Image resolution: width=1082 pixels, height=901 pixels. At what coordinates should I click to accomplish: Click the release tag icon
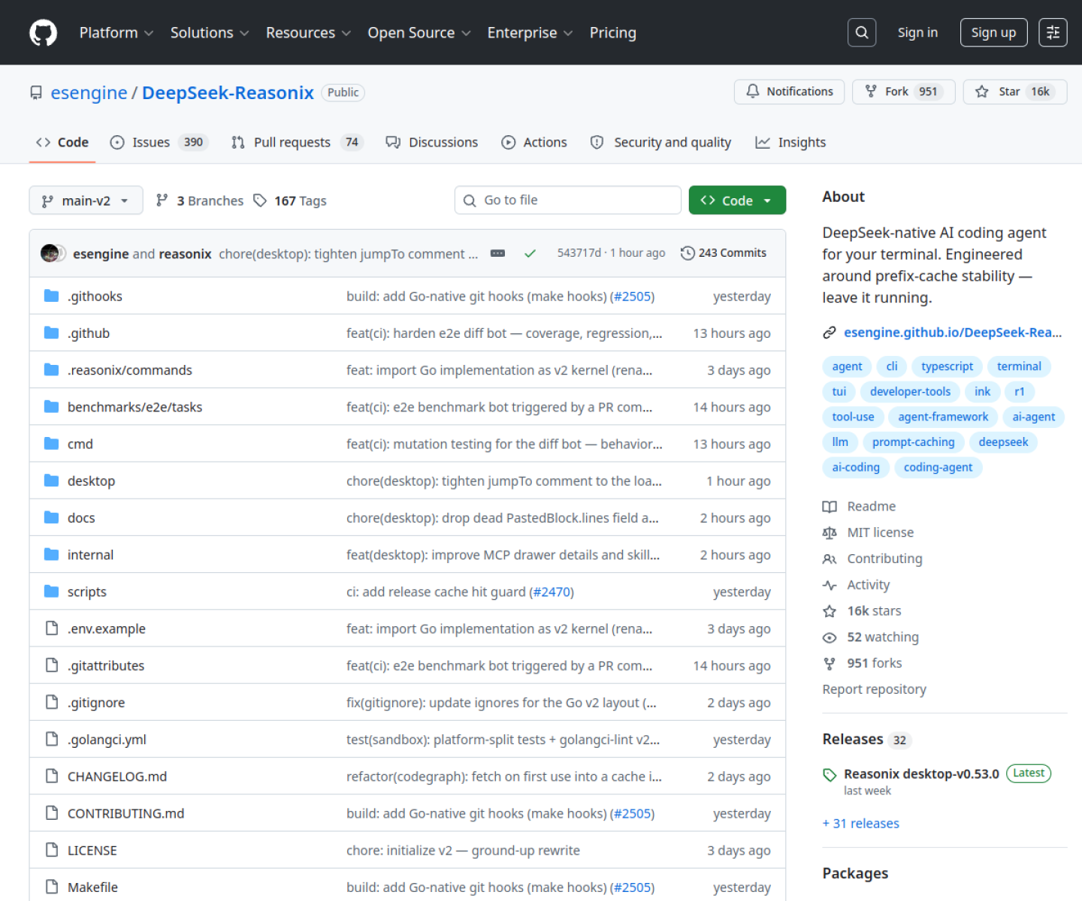pyautogui.click(x=830, y=774)
